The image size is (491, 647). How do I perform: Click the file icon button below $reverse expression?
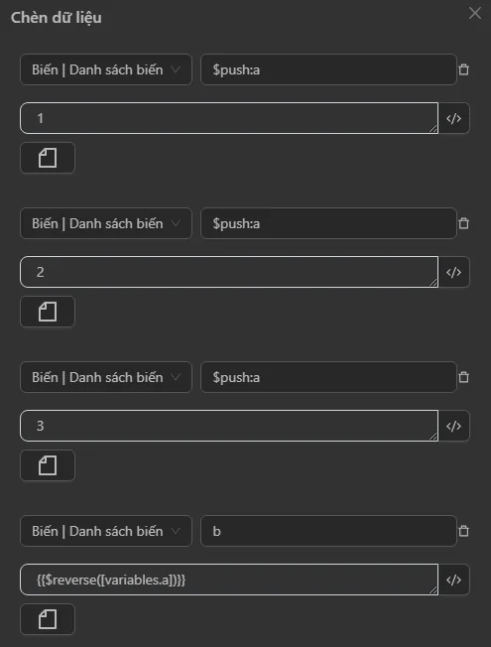coord(48,619)
